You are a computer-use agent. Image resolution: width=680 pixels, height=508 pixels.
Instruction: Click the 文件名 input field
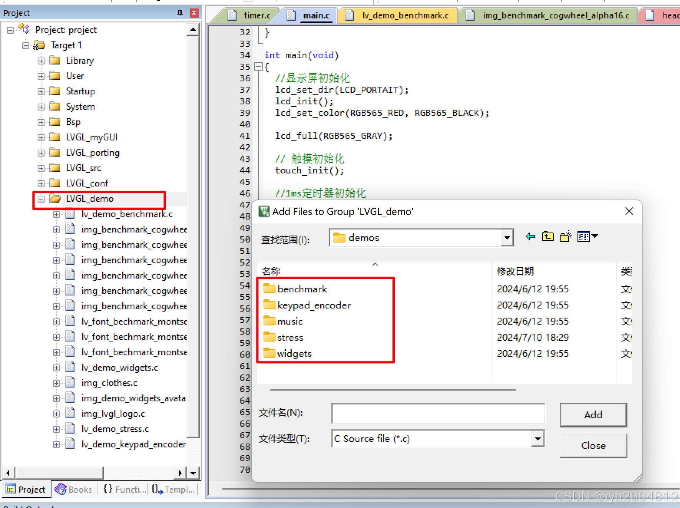[438, 413]
